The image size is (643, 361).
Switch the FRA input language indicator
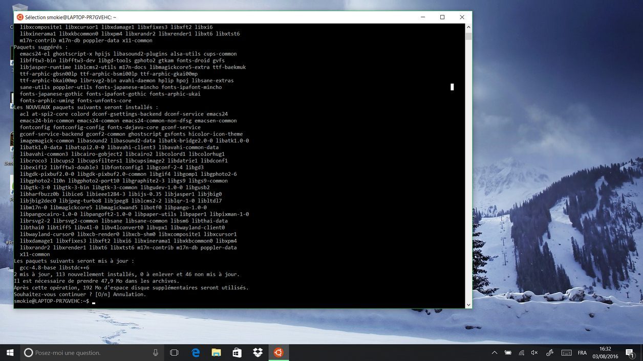click(582, 352)
